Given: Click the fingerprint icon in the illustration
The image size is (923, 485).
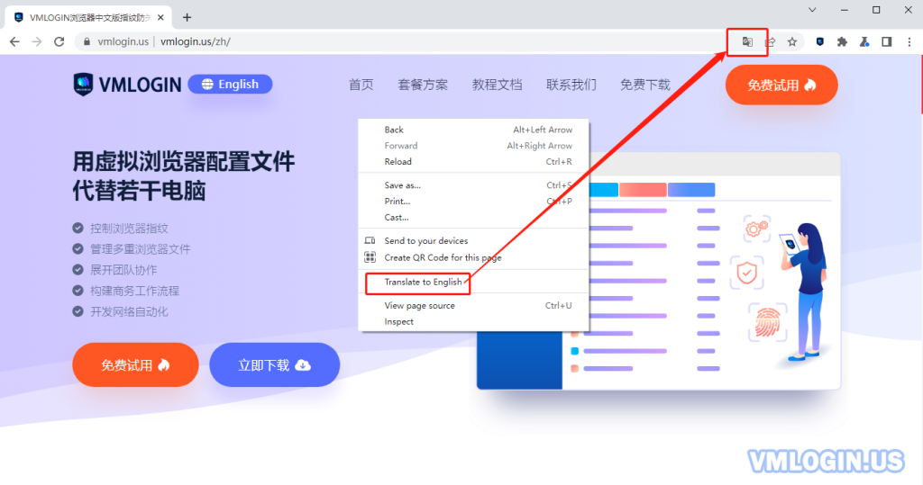Looking at the screenshot, I should click(x=768, y=322).
